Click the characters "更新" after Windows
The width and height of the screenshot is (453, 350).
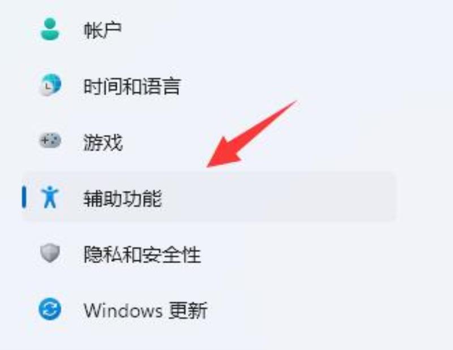(188, 311)
